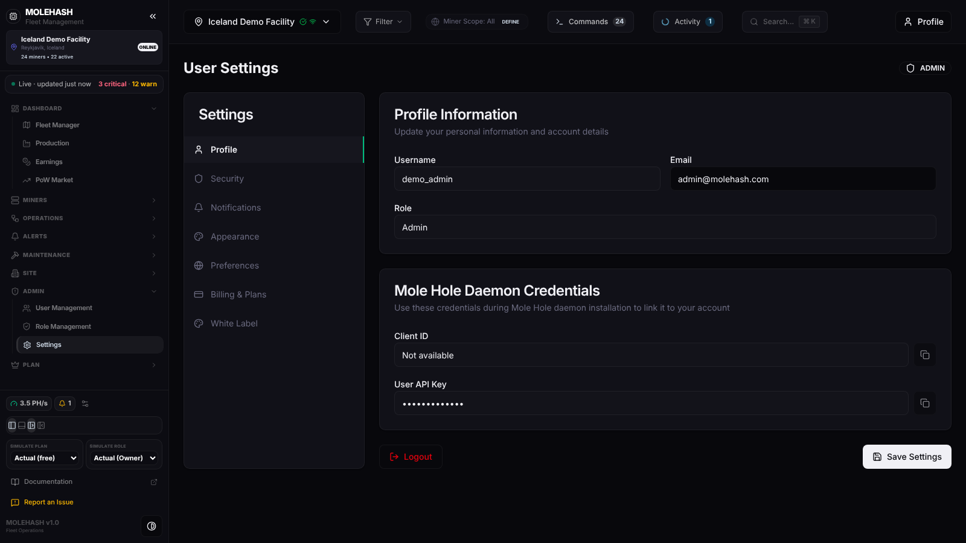Click the ADMIN shield badge
966x543 pixels.
point(925,68)
